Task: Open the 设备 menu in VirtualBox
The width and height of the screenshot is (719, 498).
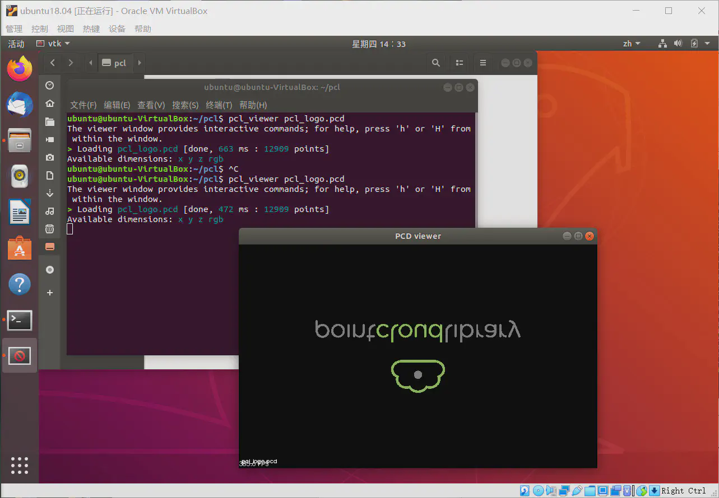Action: click(117, 29)
